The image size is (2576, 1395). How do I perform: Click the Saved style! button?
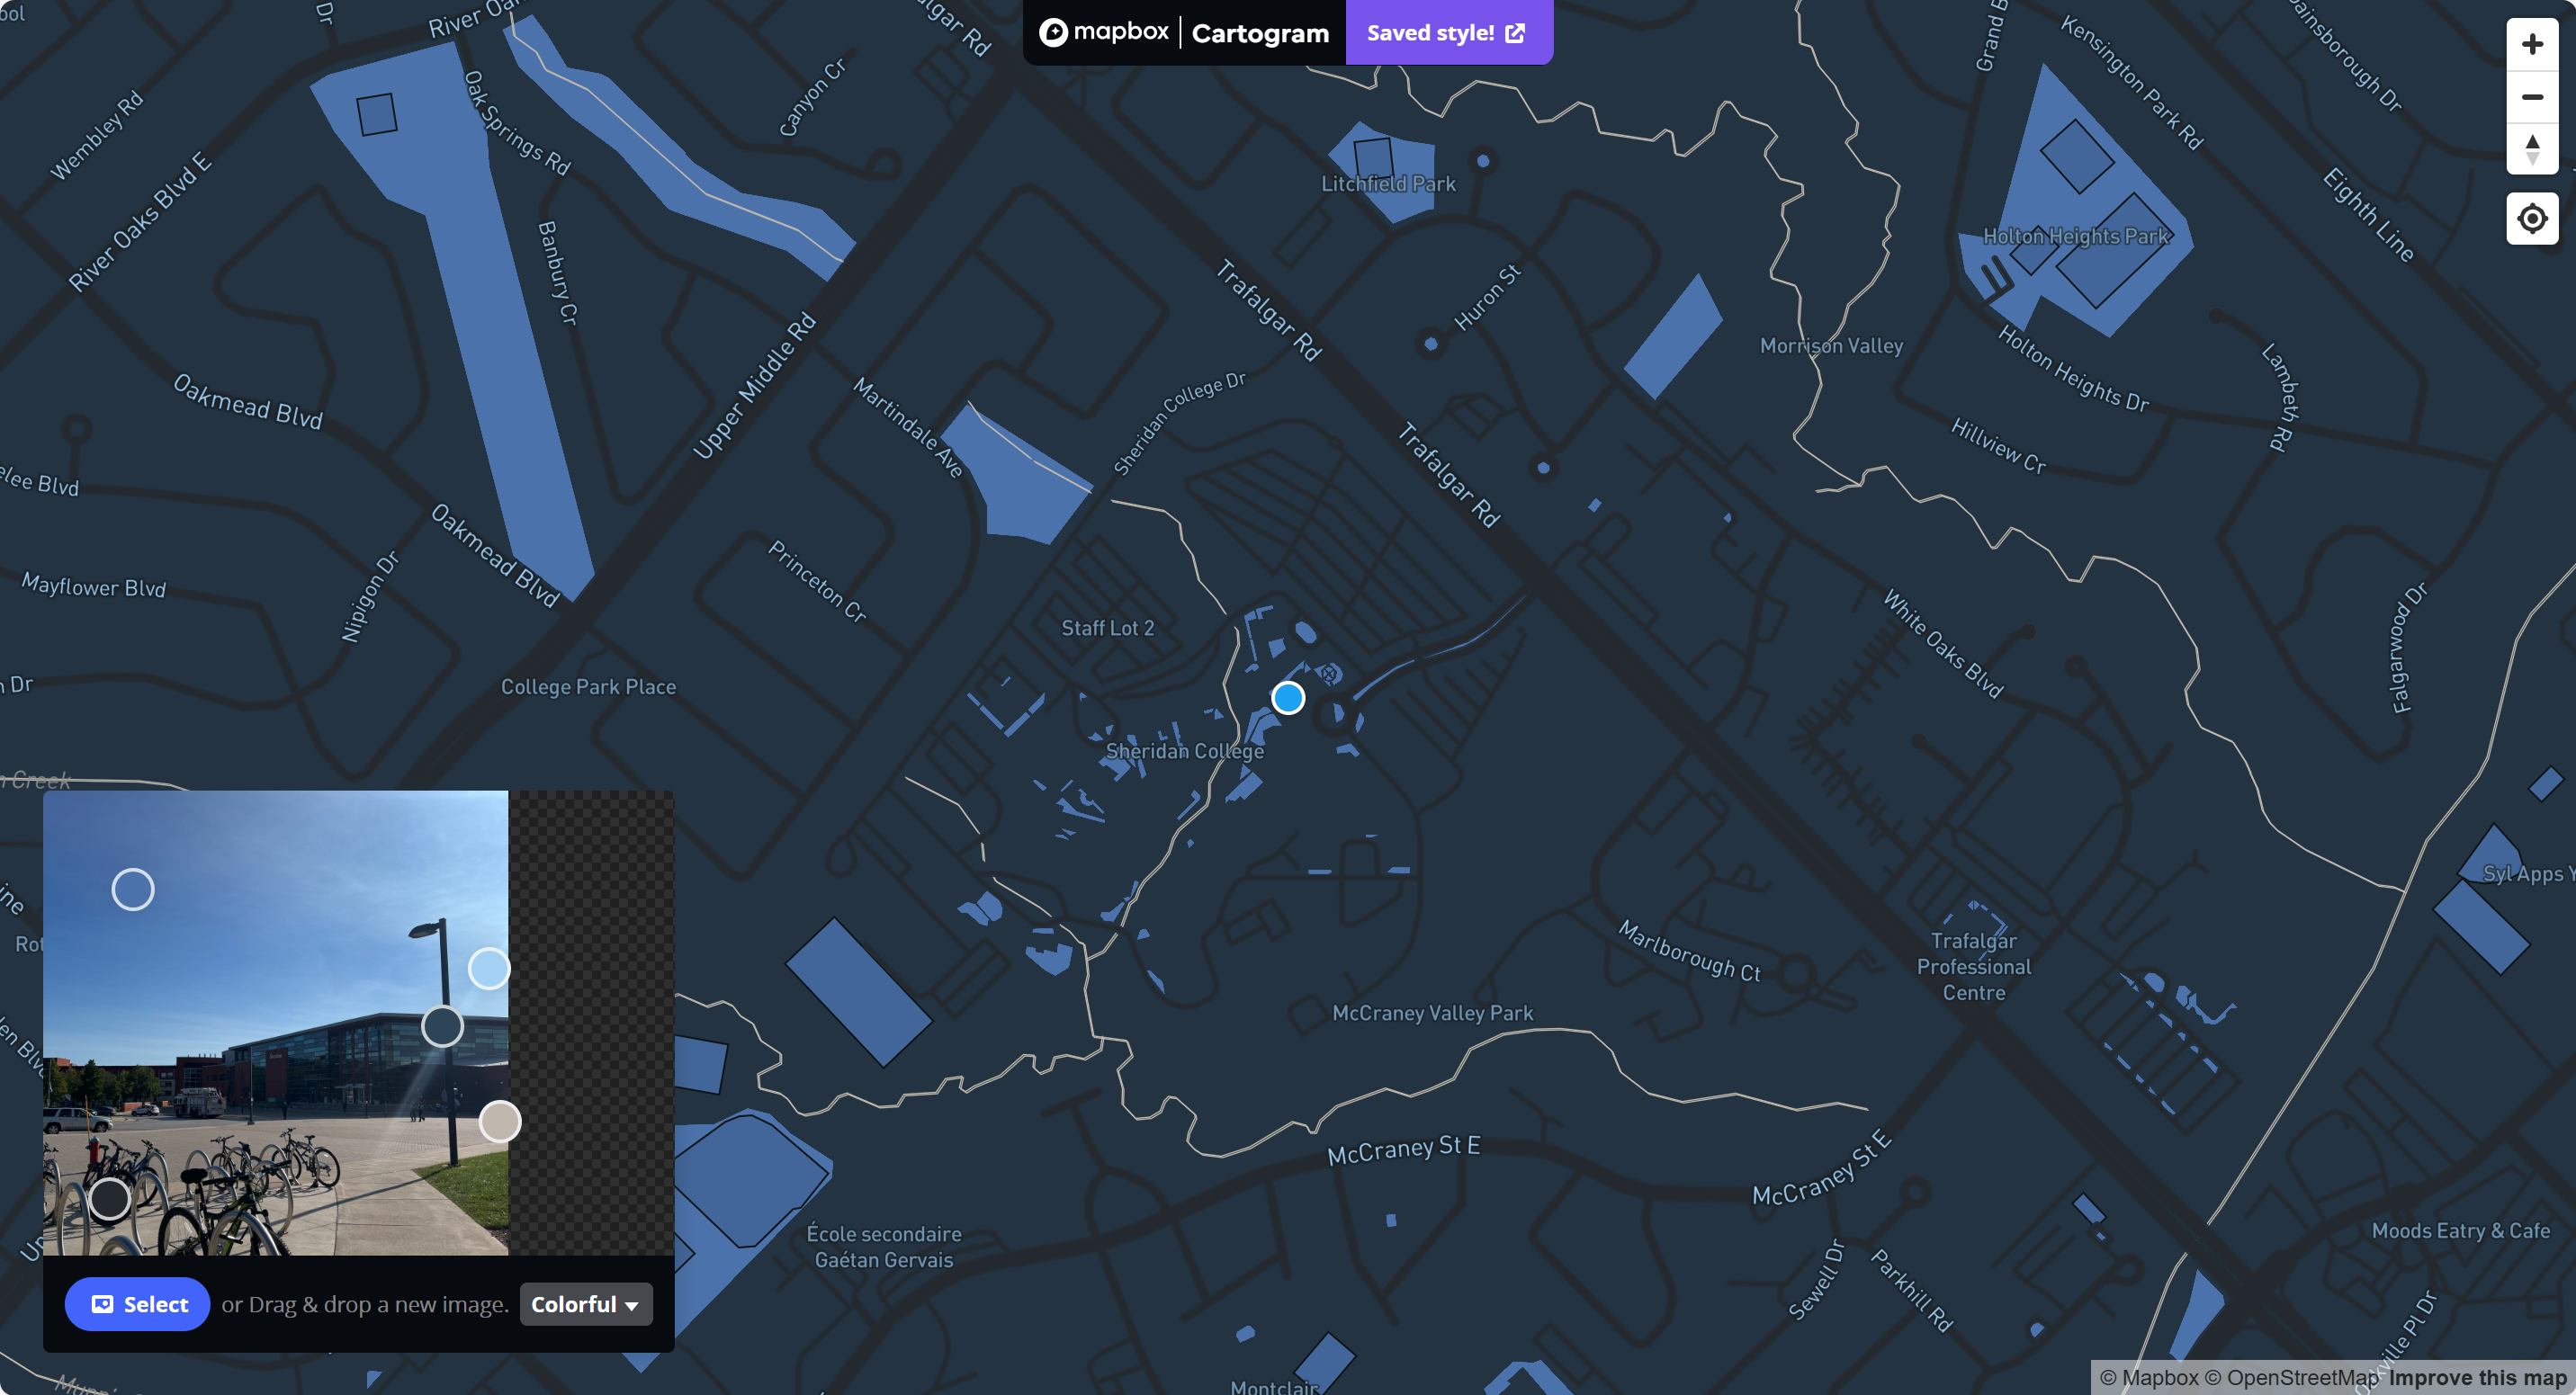tap(1430, 33)
